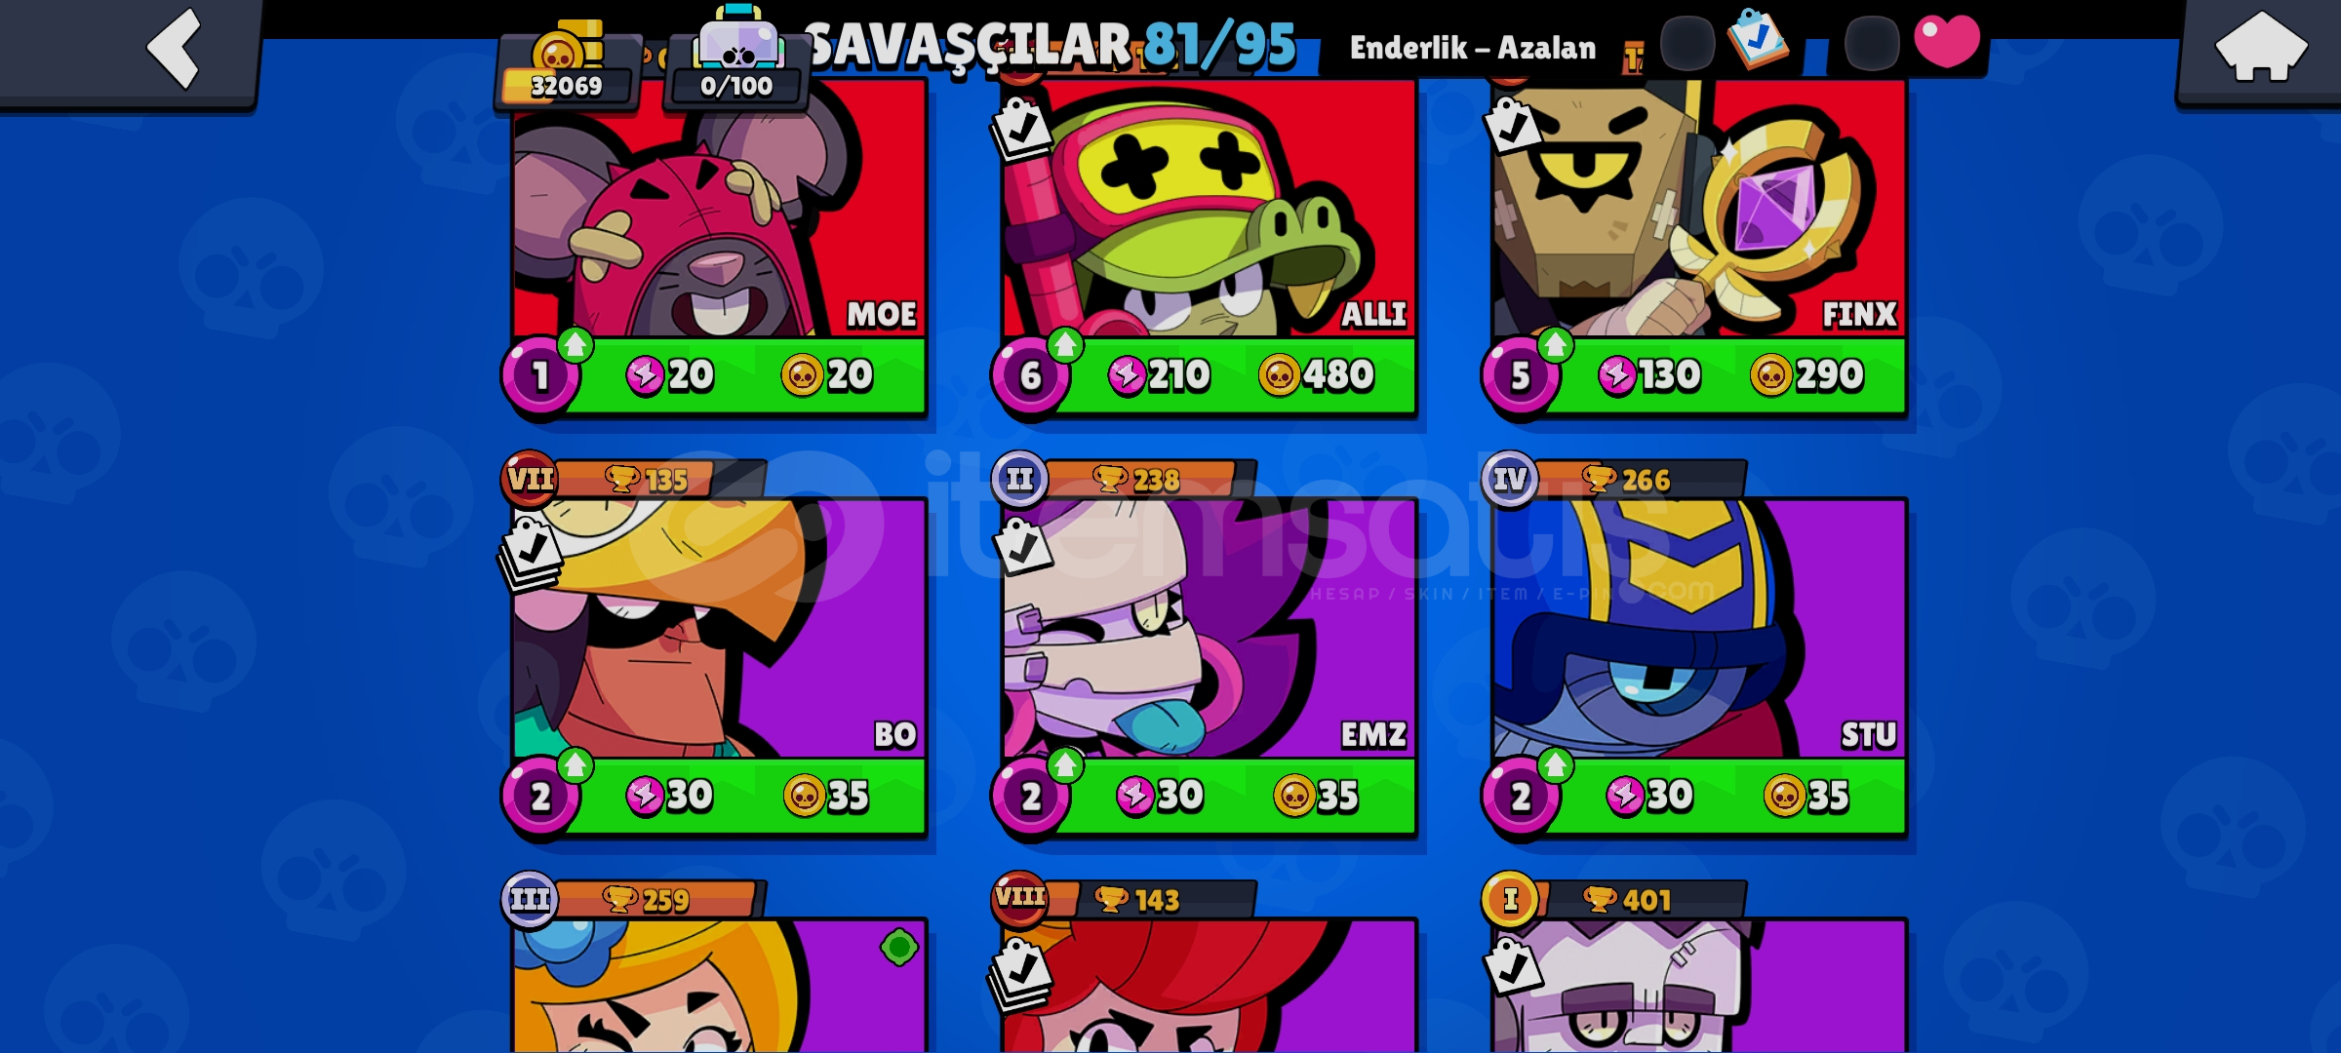The image size is (2341, 1053).
Task: Tap the back arrow icon
Action: [x=174, y=49]
